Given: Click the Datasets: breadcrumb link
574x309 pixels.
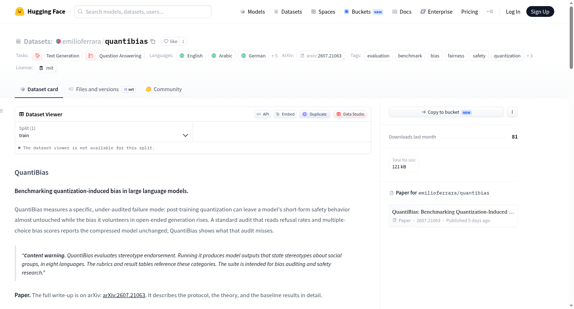Looking at the screenshot, I should coord(38,41).
